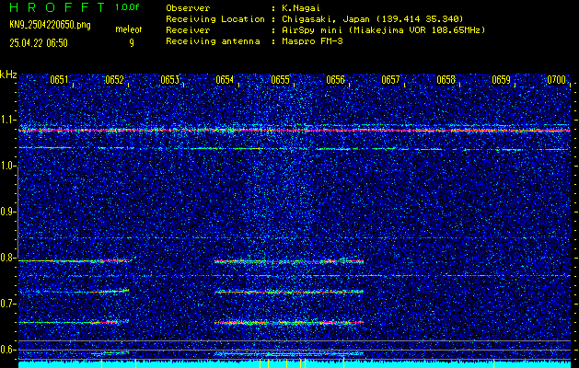579x368 pixels.
Task: Click the 1.0 frequency axis label
Action: click(x=7, y=167)
